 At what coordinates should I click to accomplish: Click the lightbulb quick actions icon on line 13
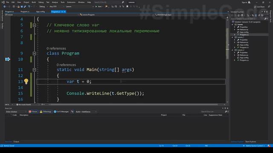click(26, 81)
